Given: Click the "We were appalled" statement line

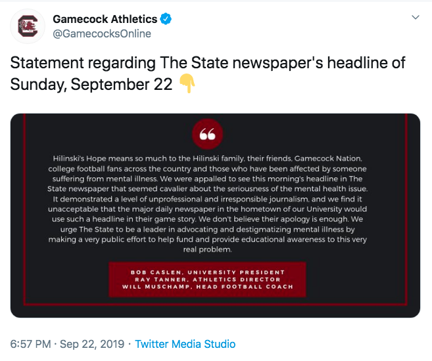Looking at the screenshot, I should click(207, 179).
